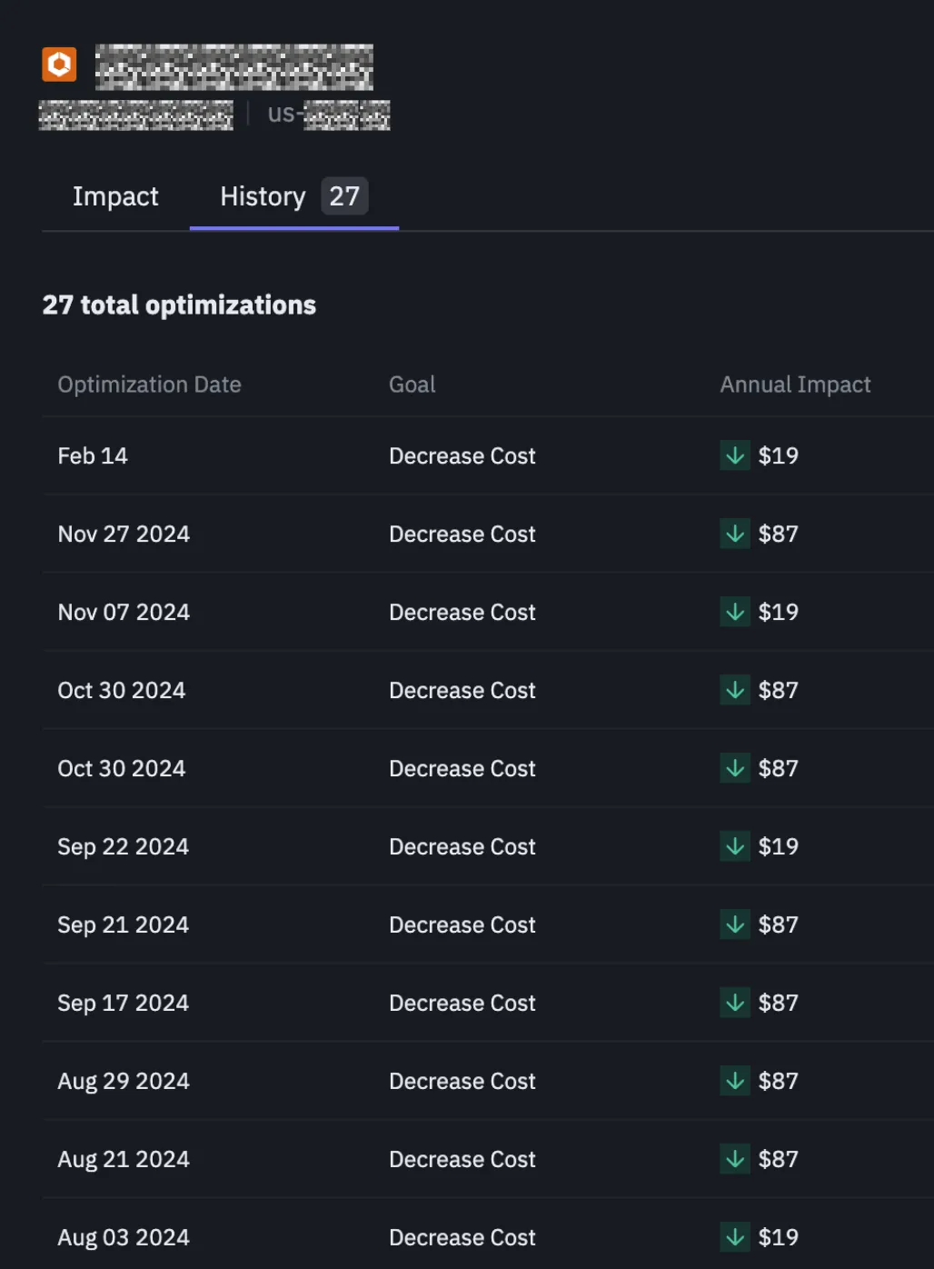Click Decrease Cost in the Nov 07 2024 row
The width and height of the screenshot is (934, 1269).
click(x=462, y=612)
